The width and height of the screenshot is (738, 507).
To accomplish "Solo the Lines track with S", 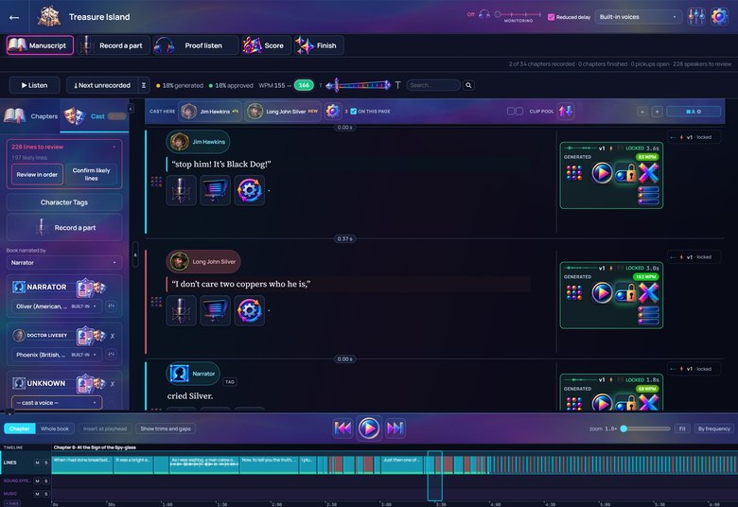I will click(46, 463).
